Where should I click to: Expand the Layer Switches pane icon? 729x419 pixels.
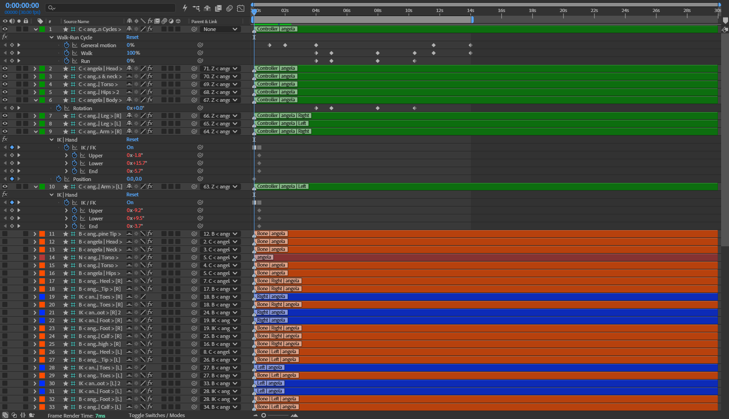point(5,415)
